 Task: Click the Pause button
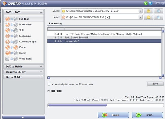[113, 115]
